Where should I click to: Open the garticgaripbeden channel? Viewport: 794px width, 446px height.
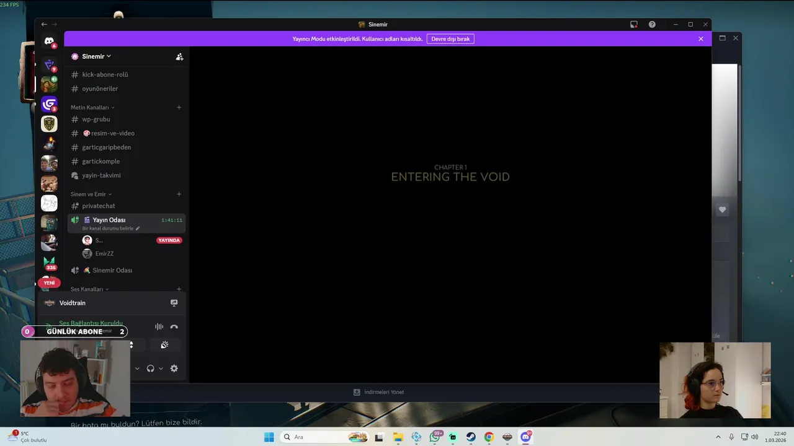(126, 147)
